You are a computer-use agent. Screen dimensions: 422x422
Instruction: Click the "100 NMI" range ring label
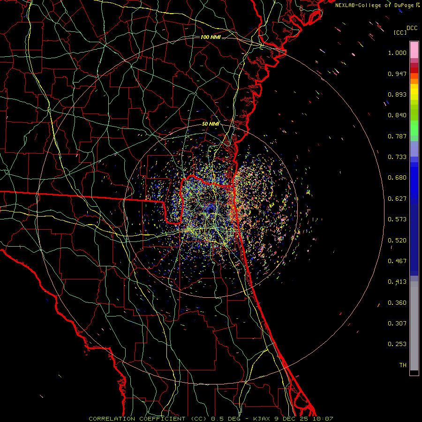tap(211, 37)
